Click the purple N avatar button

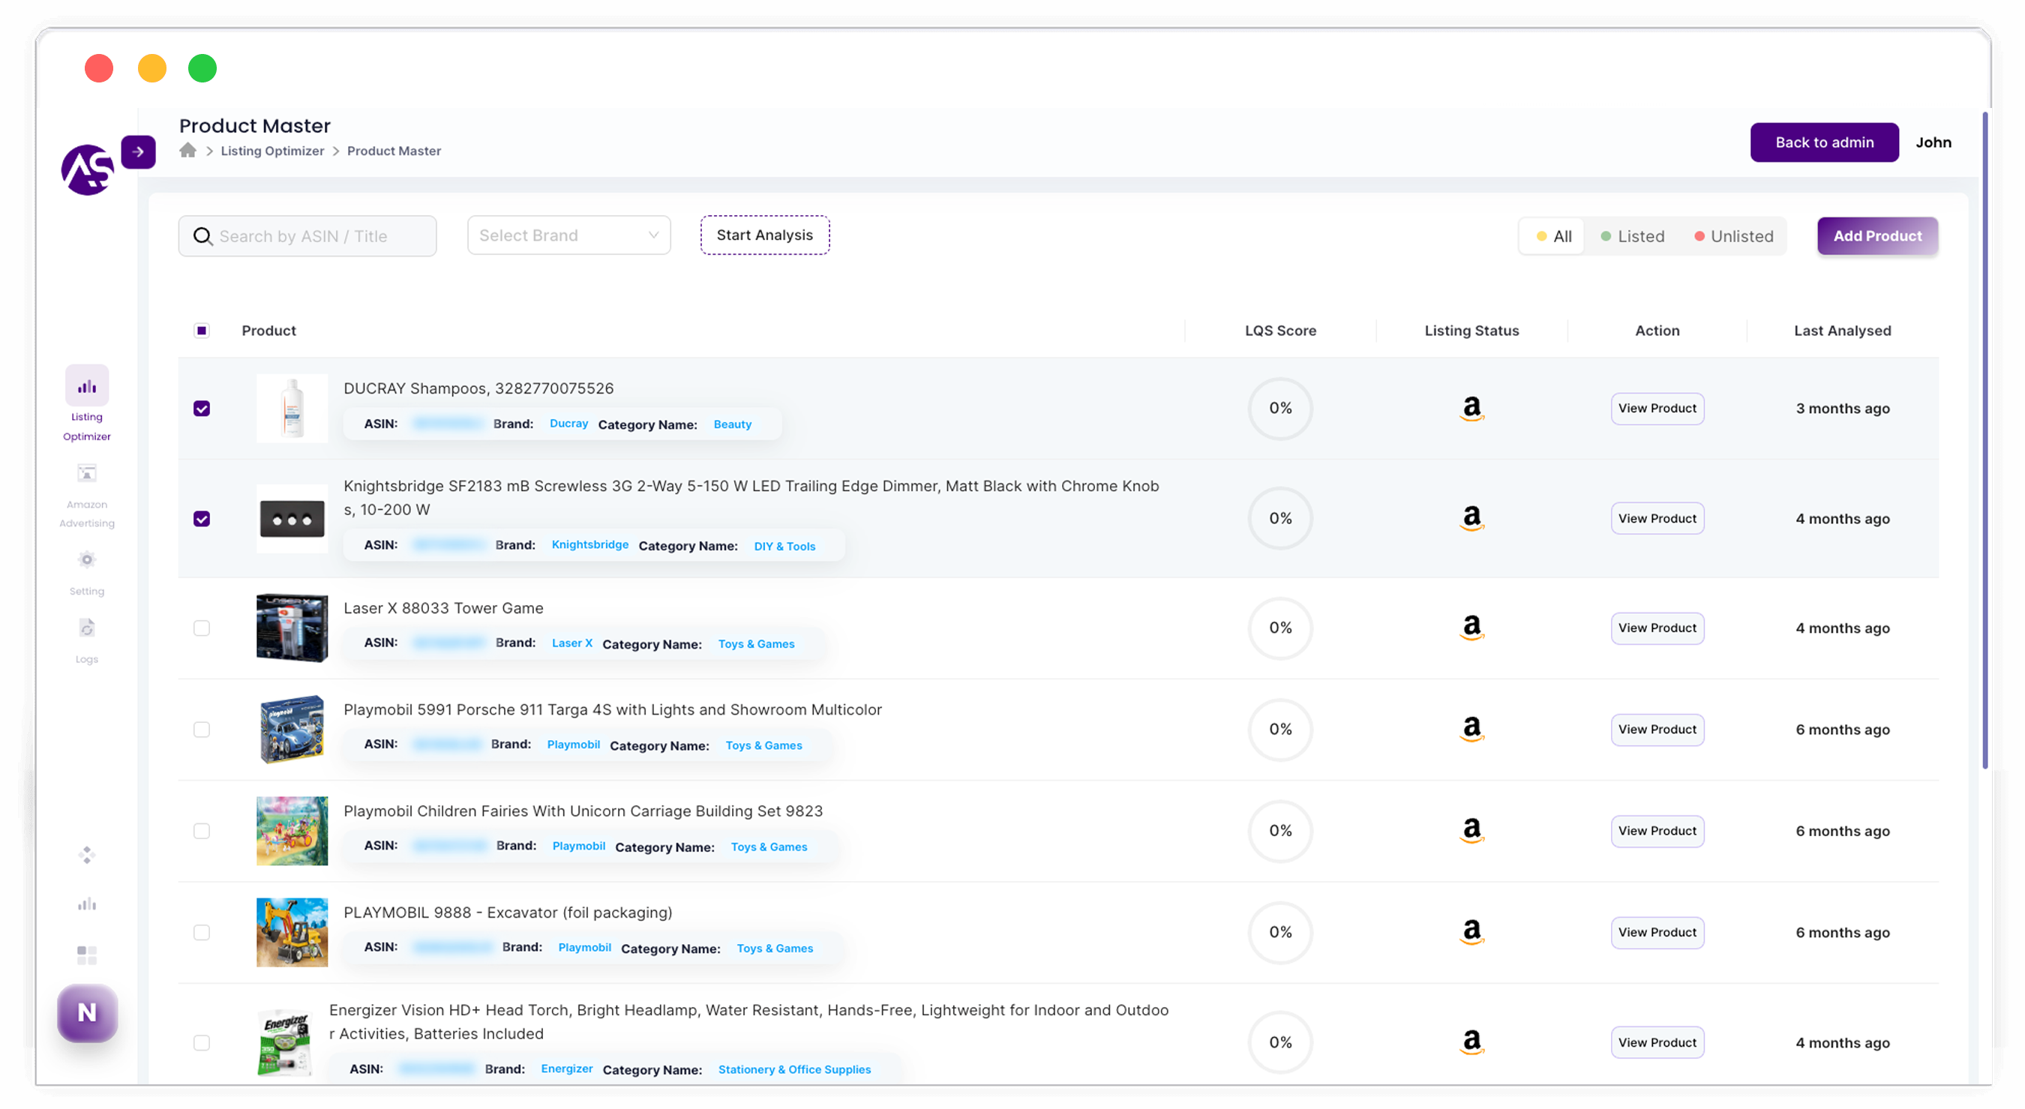pos(87,1012)
